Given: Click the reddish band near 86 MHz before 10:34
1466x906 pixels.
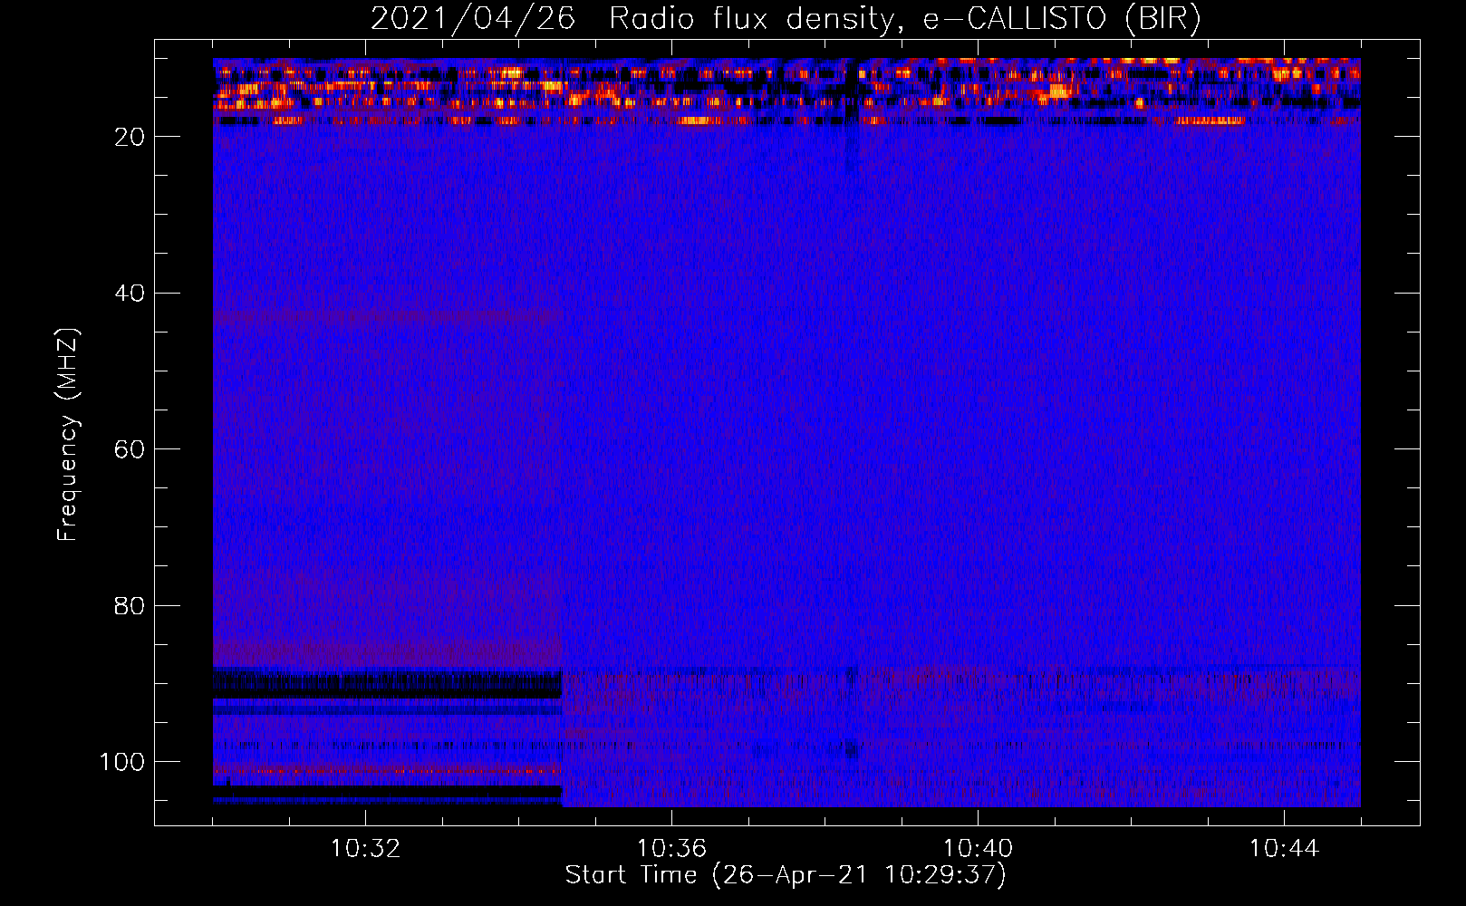Looking at the screenshot, I should [388, 651].
